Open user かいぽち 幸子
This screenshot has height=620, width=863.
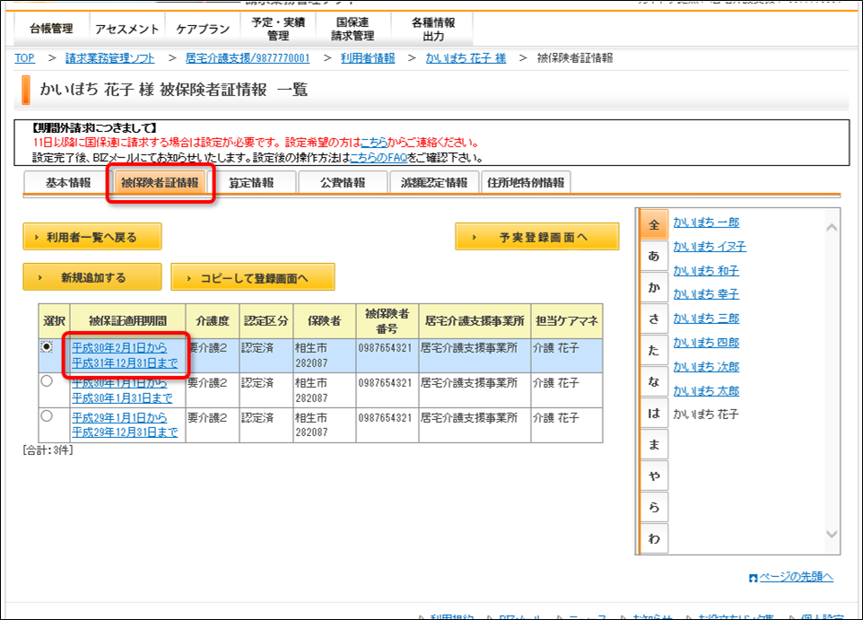point(706,294)
